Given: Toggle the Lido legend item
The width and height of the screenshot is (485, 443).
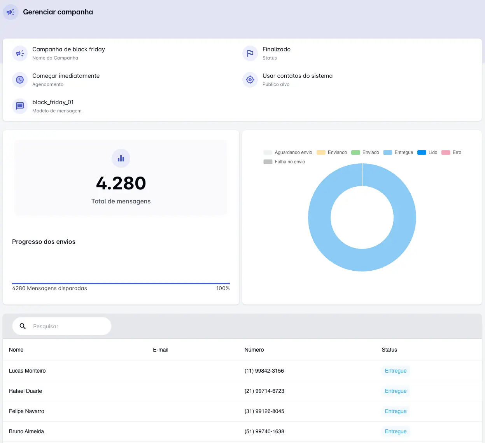Looking at the screenshot, I should pyautogui.click(x=427, y=152).
